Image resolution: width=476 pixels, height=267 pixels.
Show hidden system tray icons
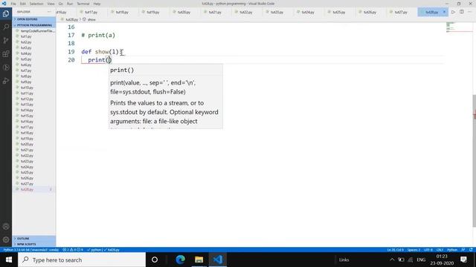(392, 260)
